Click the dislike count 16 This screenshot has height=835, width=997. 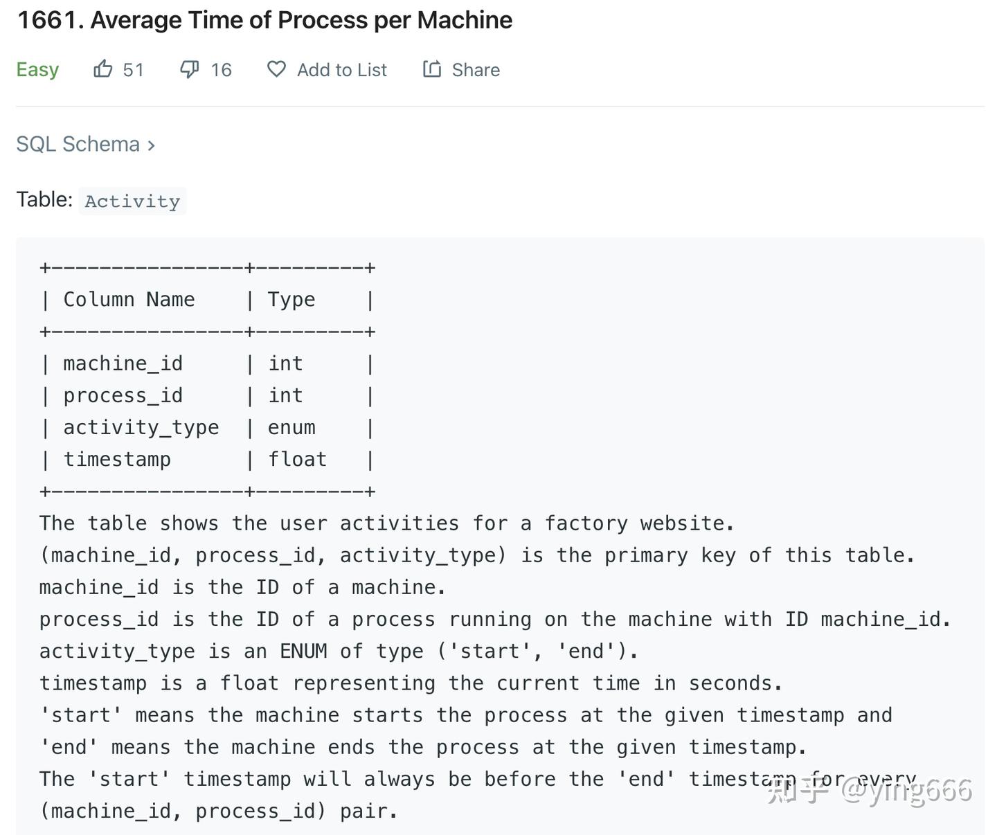(220, 69)
